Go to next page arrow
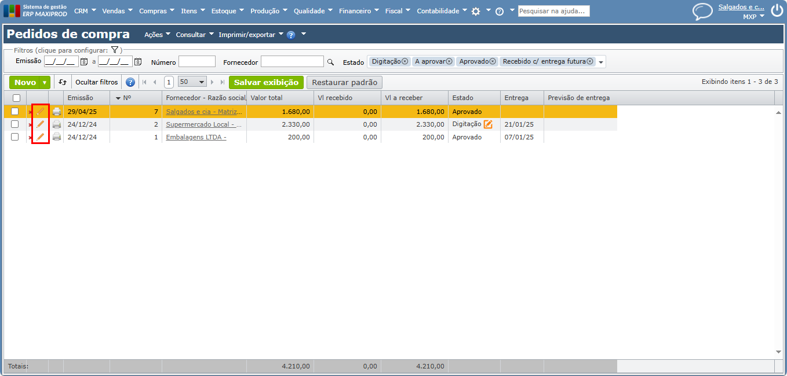The image size is (787, 376). 213,82
